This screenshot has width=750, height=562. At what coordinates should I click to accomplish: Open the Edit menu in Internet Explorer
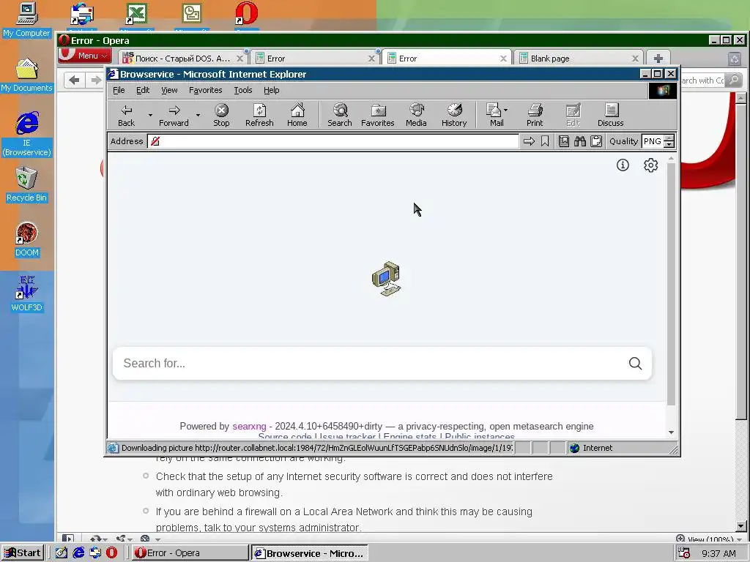143,90
